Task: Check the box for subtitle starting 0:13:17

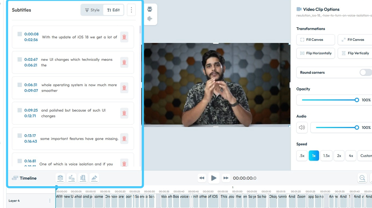Action: click(x=20, y=136)
